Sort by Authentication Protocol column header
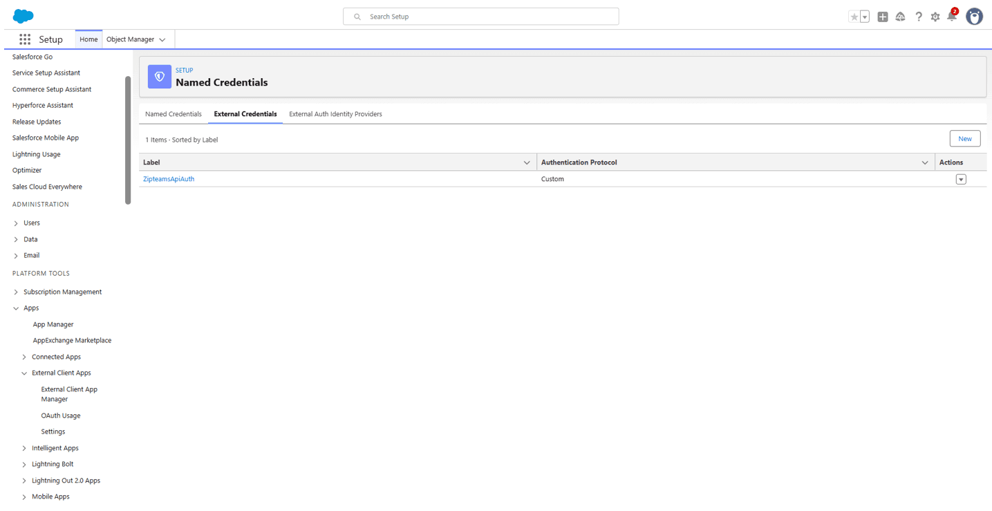 (579, 162)
